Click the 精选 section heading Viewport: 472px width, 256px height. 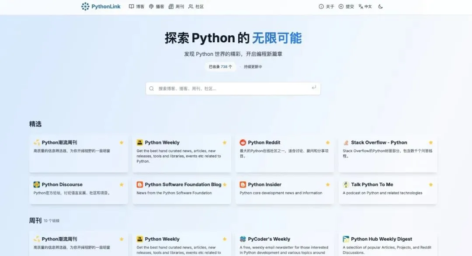pos(35,124)
